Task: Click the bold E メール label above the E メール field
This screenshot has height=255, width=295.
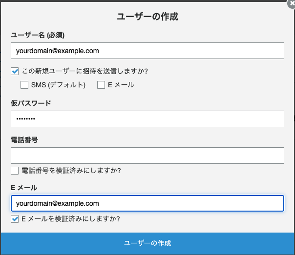Action: coord(24,188)
